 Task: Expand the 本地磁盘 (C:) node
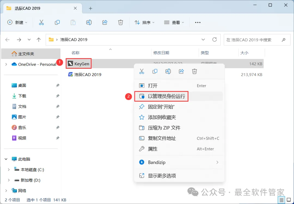click(9, 170)
